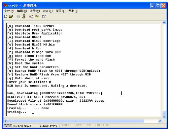Click the 'USB host is connected' line
The image size is (169, 130).
pyautogui.click(x=47, y=86)
